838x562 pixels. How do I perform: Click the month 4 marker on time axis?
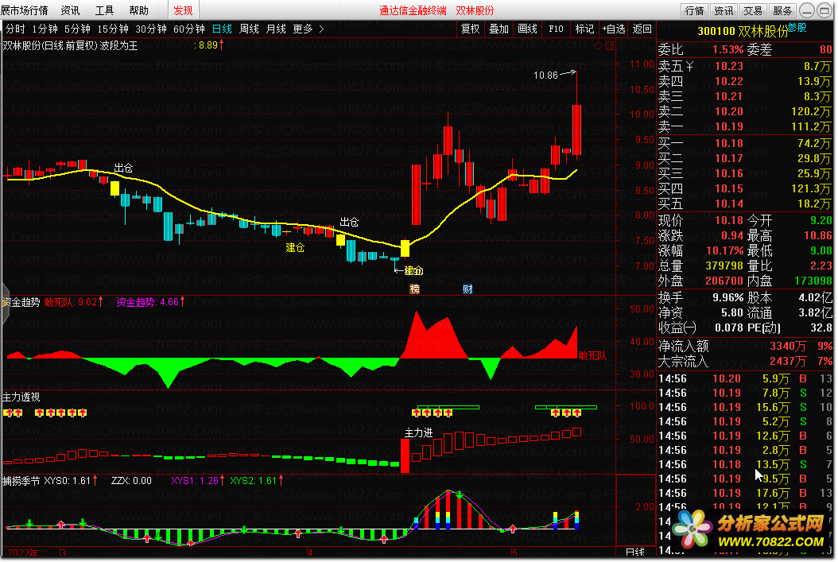pyautogui.click(x=309, y=552)
